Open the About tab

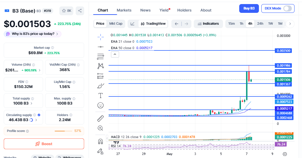click(206, 10)
